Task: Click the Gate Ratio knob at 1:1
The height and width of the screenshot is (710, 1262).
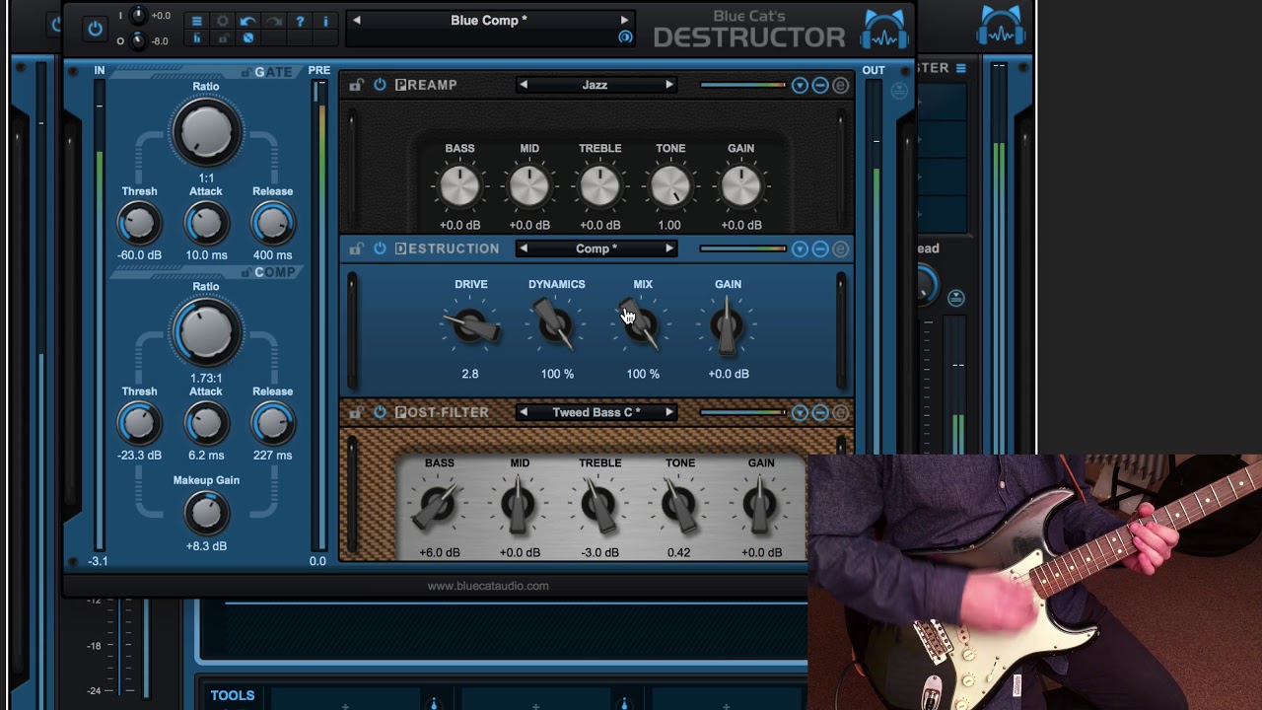Action: click(x=206, y=133)
